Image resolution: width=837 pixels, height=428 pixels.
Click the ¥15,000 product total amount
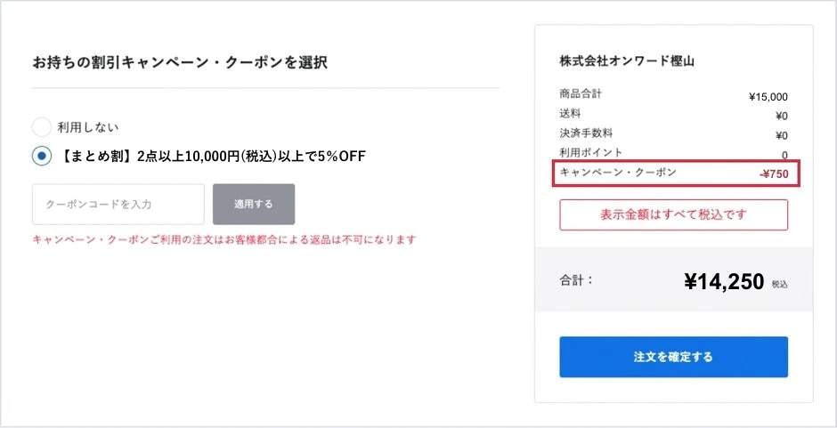[768, 97]
